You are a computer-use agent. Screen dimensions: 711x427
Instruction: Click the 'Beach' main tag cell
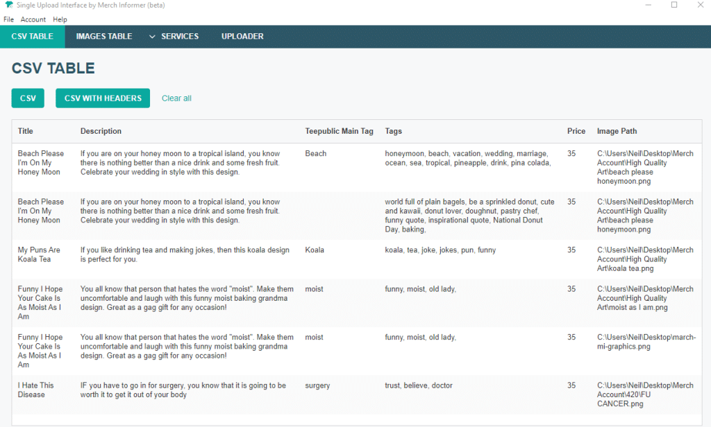point(316,153)
